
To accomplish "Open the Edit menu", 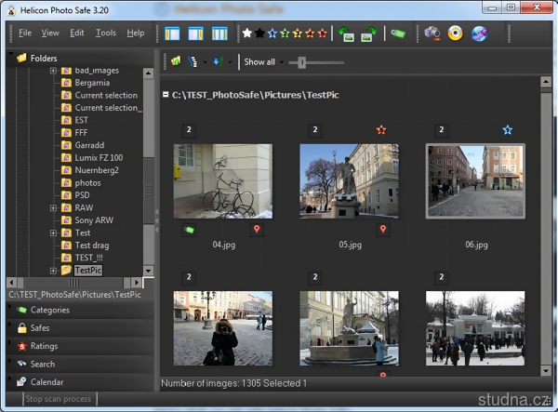I will (x=76, y=33).
